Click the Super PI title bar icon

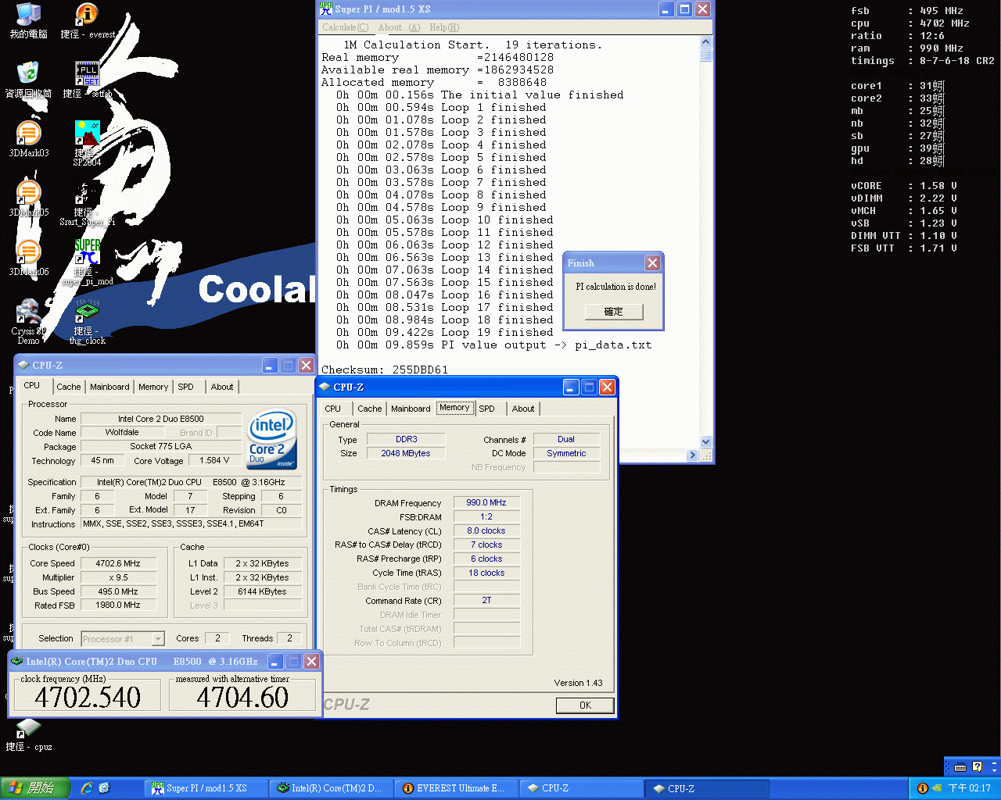pyautogui.click(x=326, y=9)
